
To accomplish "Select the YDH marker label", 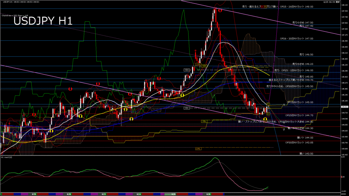I will [x=204, y=66].
